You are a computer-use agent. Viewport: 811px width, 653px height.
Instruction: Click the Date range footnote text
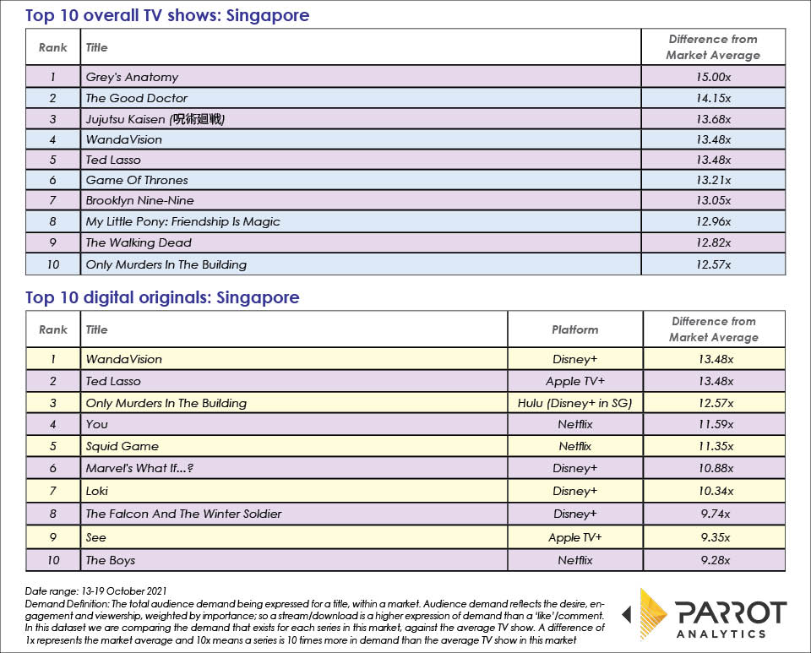(96, 590)
